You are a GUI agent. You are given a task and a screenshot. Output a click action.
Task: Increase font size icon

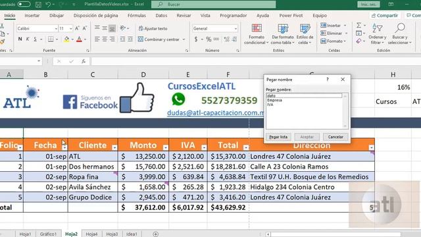point(77,28)
